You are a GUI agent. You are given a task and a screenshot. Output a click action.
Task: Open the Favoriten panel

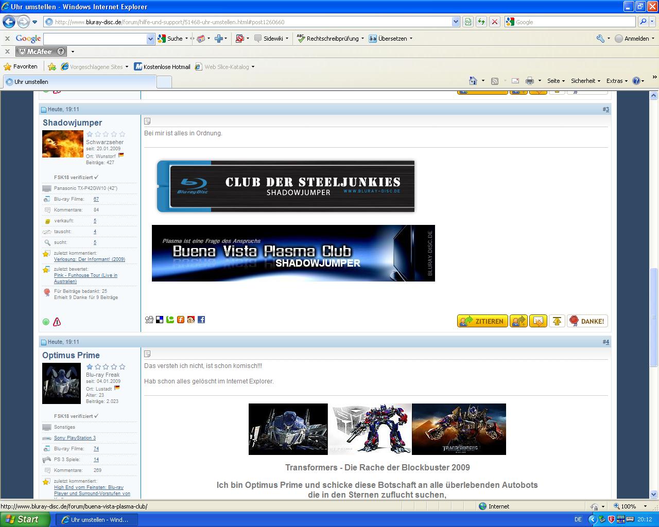(21, 66)
